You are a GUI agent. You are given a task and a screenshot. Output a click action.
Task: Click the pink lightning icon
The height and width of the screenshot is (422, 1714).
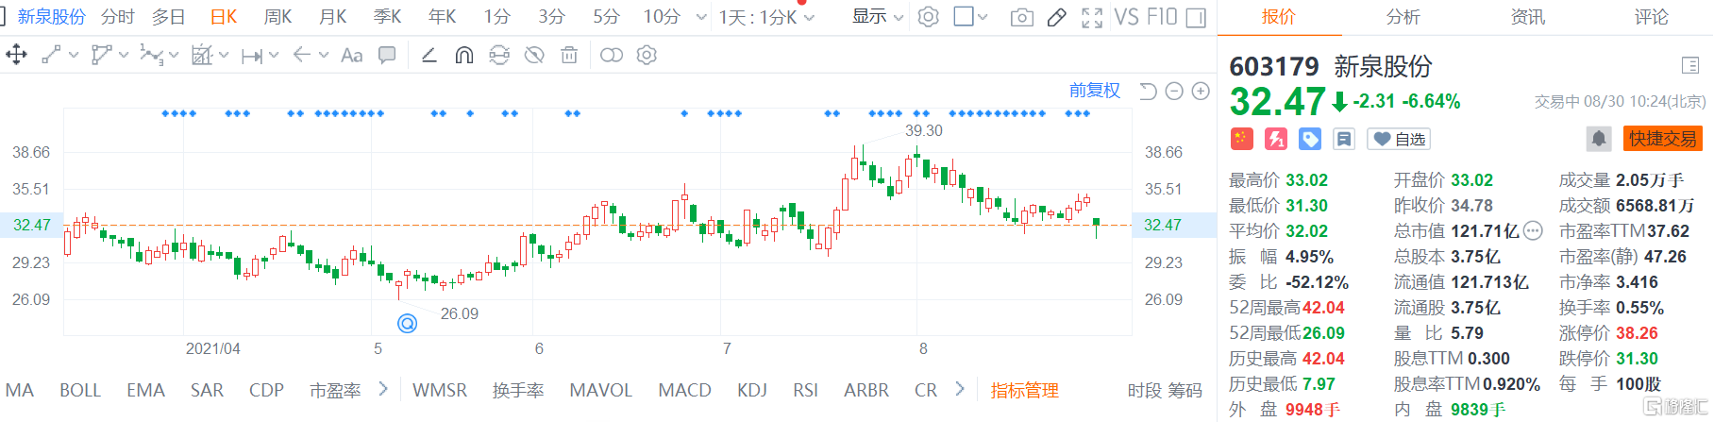1276,139
